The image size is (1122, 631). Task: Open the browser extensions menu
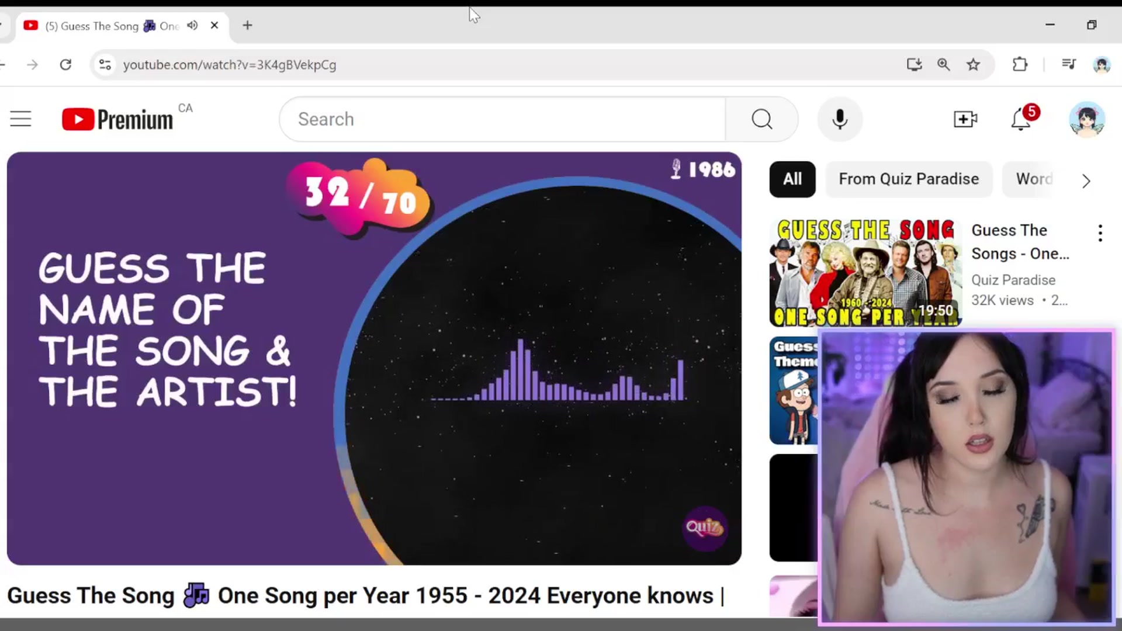click(1020, 65)
